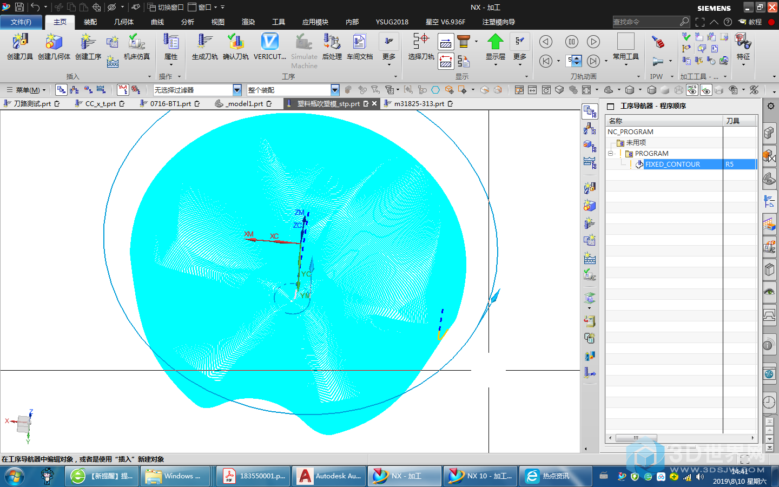This screenshot has height=487, width=779.
Task: Launch the VERICUT icon
Action: (269, 42)
